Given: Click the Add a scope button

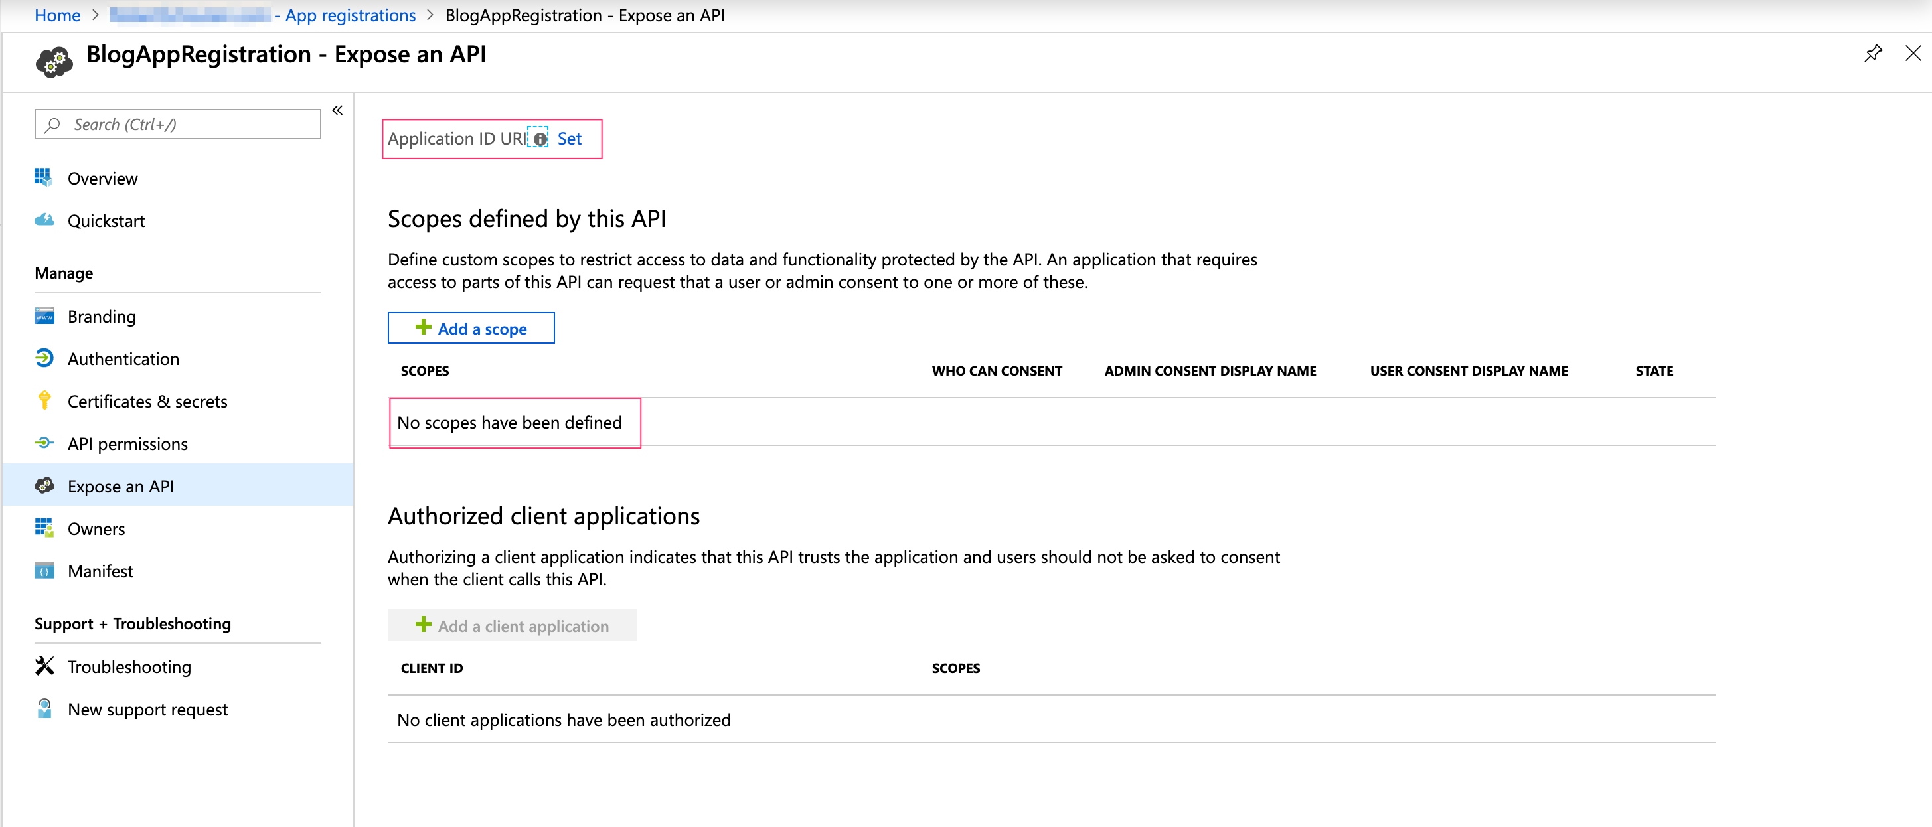Looking at the screenshot, I should click(471, 329).
